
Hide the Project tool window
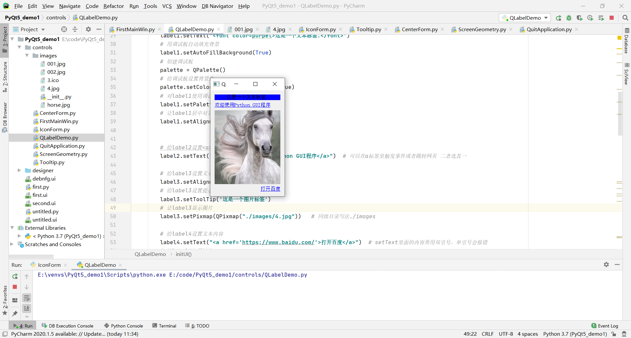pos(99,29)
